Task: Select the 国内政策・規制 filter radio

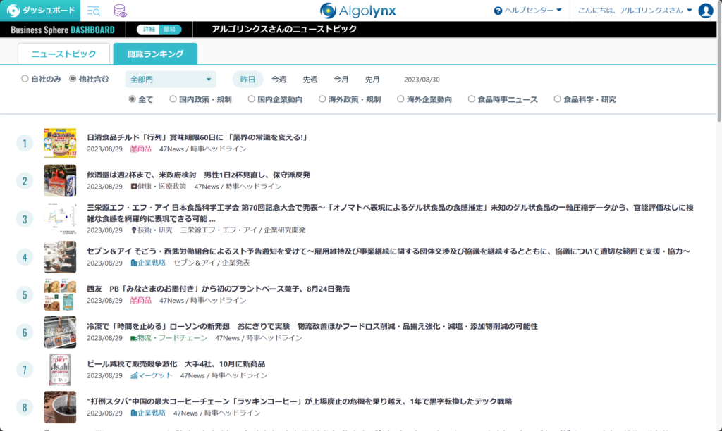Action: pyautogui.click(x=173, y=99)
